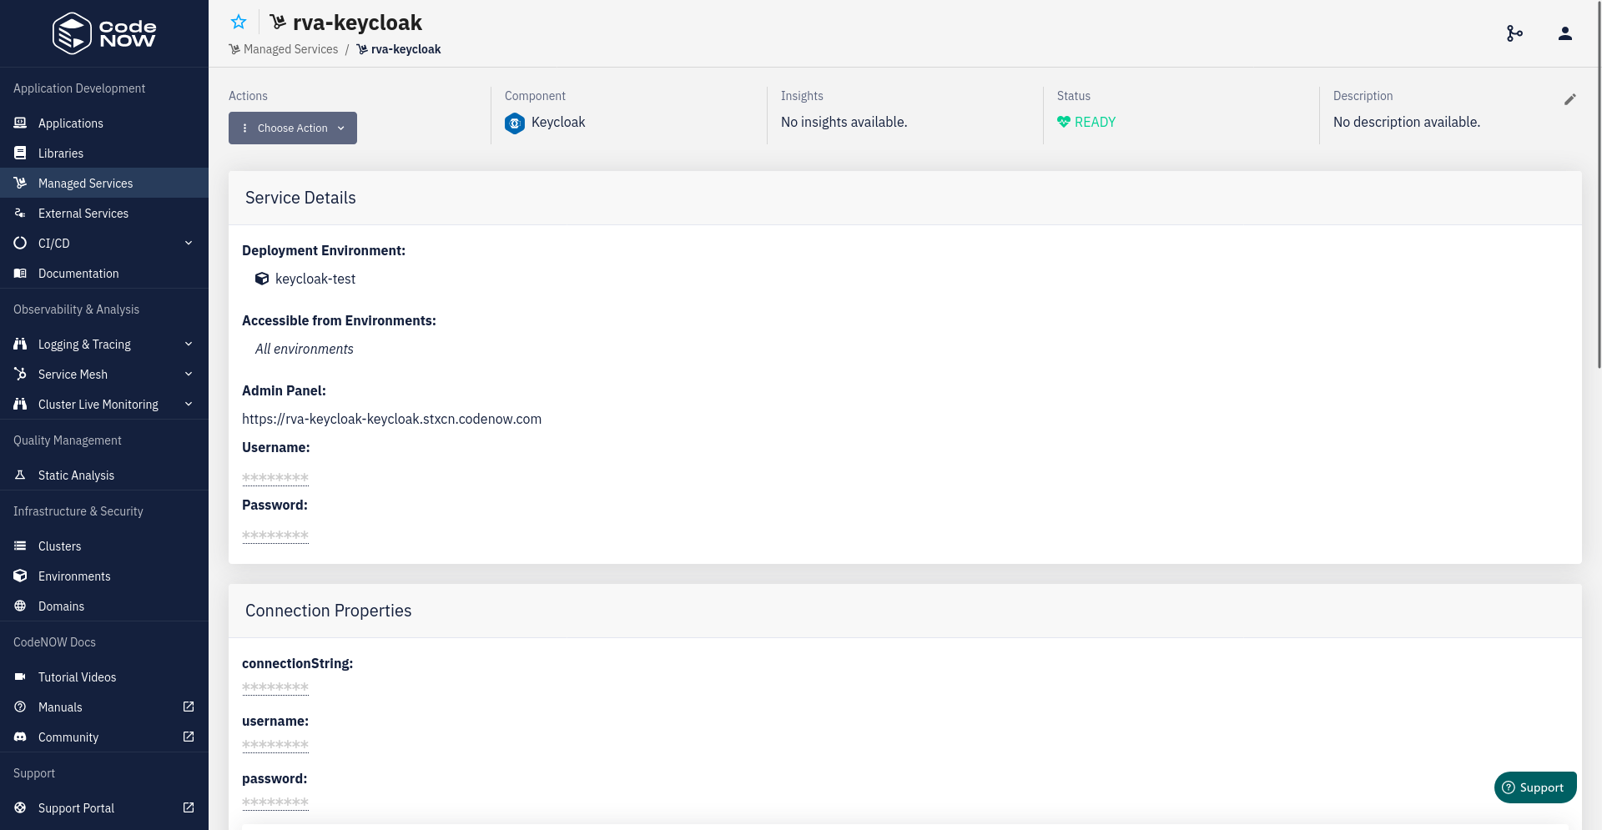
Task: Open the Manuals link
Action: 104,707
